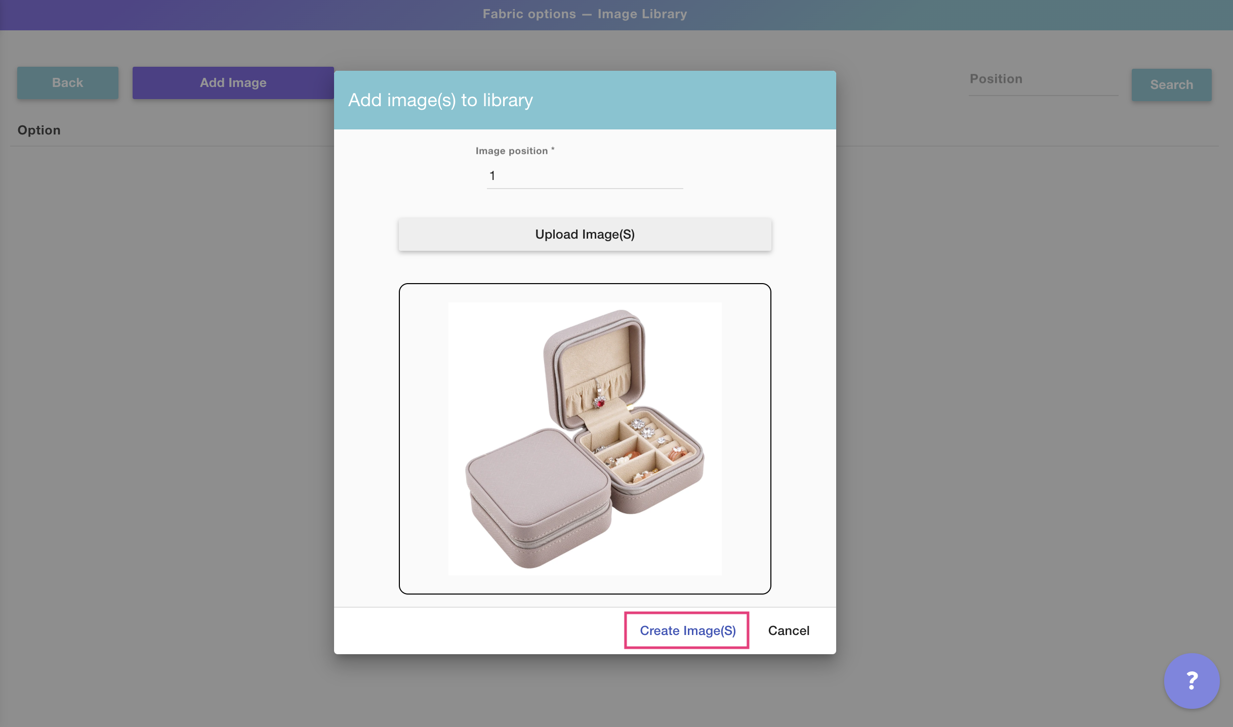
Task: Click the Add Image button
Action: click(233, 83)
